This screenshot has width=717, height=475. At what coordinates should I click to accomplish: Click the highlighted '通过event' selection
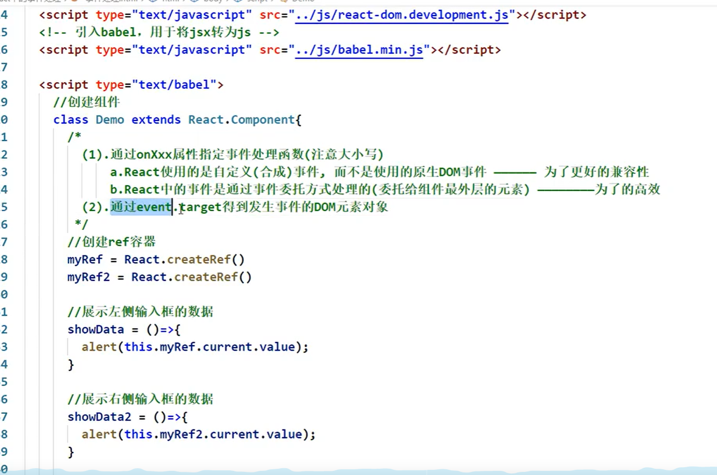click(141, 207)
